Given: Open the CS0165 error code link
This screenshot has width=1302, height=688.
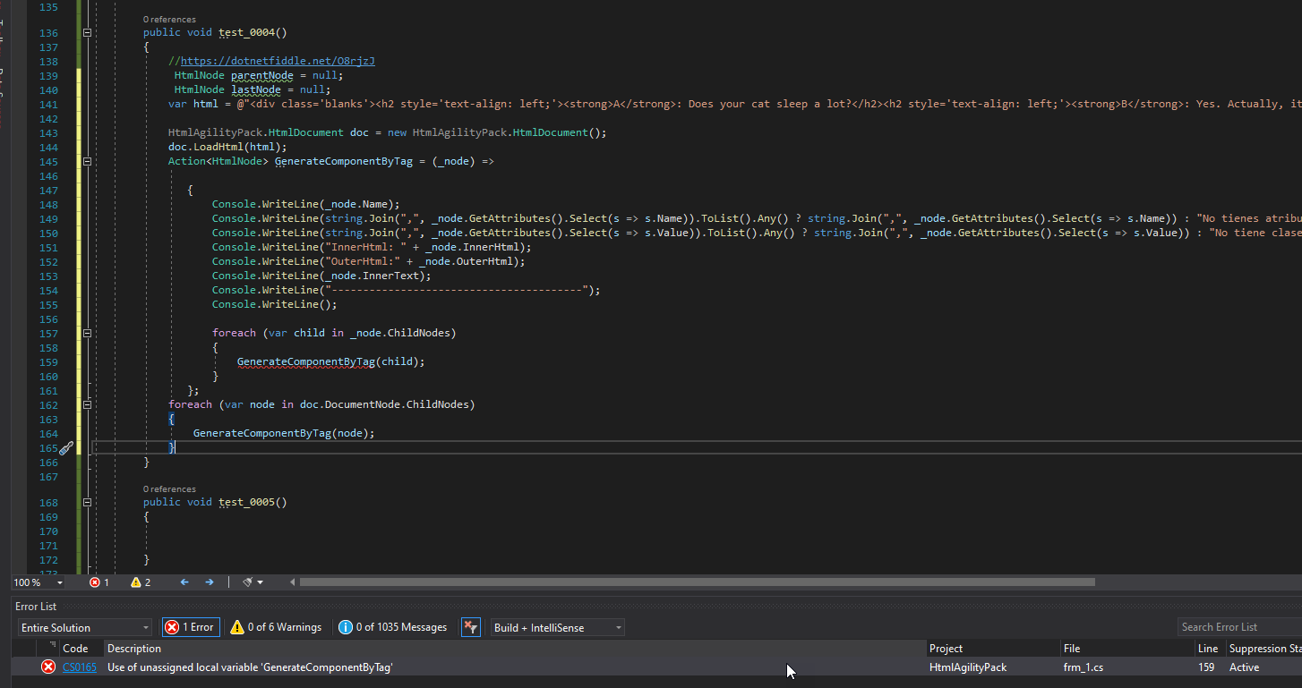Looking at the screenshot, I should pos(80,667).
